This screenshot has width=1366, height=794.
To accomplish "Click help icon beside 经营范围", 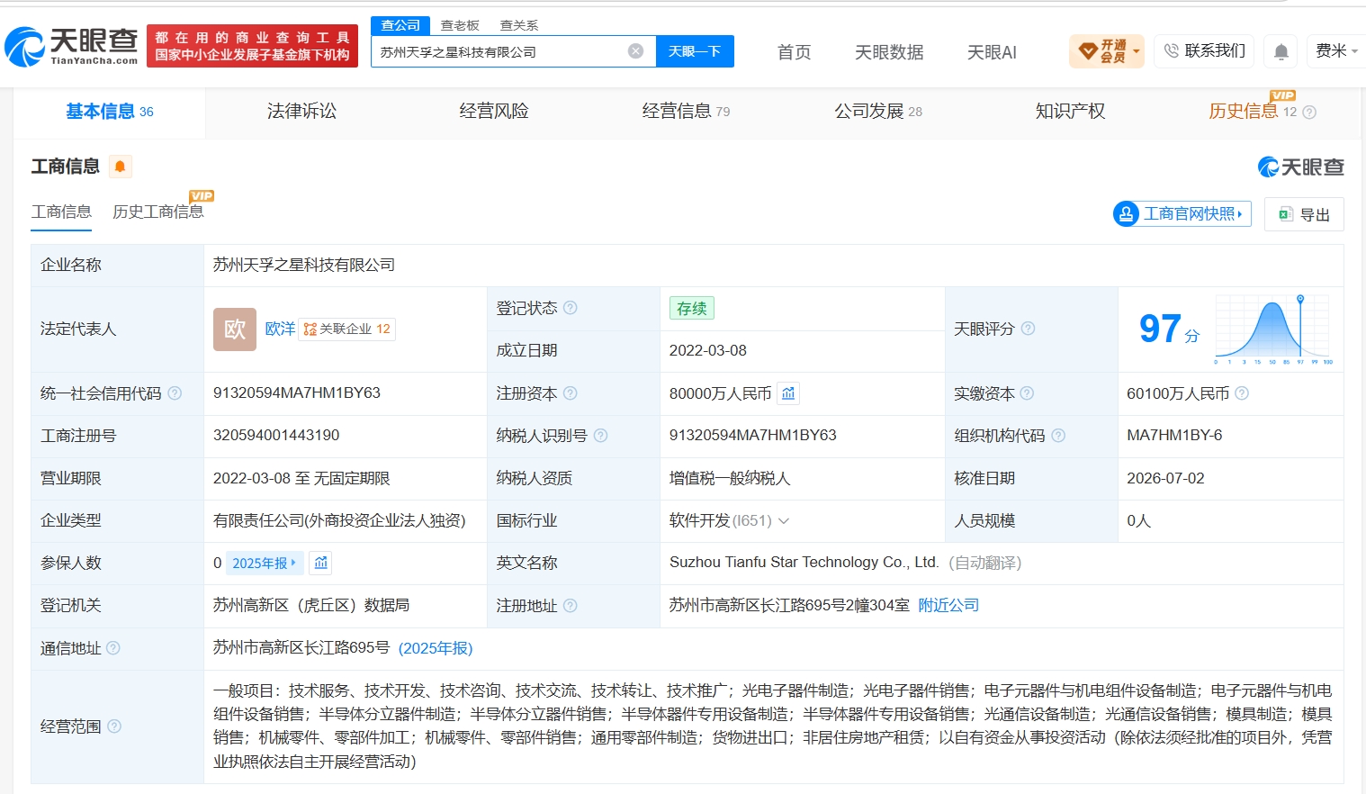I will pyautogui.click(x=114, y=726).
